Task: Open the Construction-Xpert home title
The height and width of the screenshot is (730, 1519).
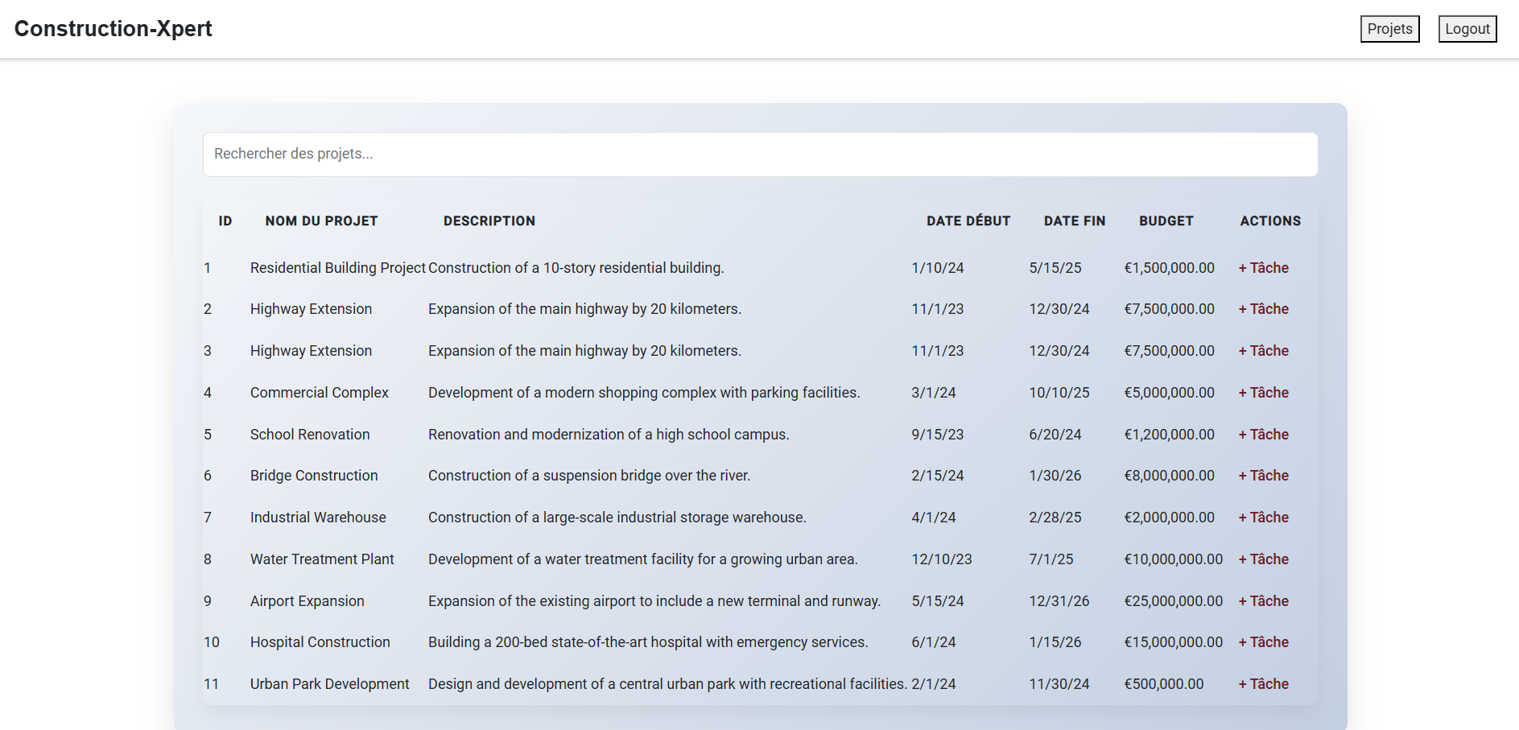Action: coord(114,29)
